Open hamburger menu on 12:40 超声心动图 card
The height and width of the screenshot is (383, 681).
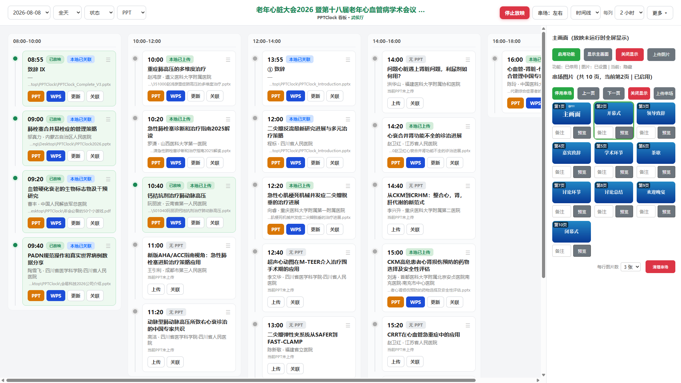coord(348,253)
